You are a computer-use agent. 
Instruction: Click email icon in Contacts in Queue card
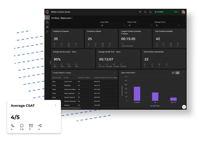point(103,44)
